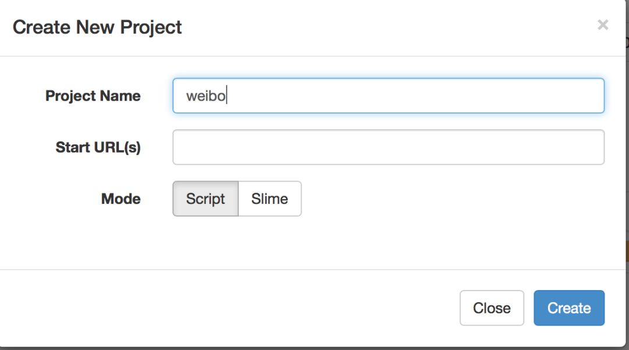Click the space between Project Name label and field
The height and width of the screenshot is (350, 629).
click(157, 96)
